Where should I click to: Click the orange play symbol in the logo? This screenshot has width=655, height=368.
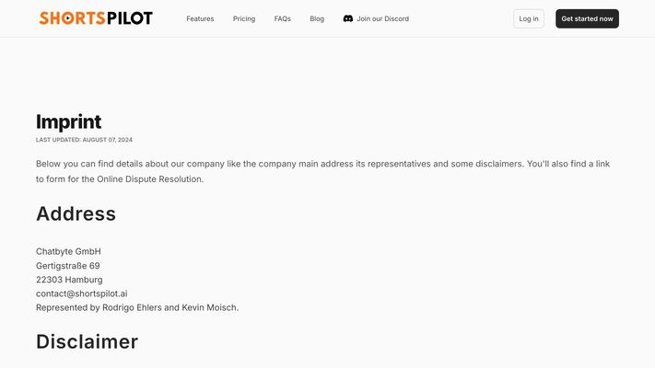point(67,18)
